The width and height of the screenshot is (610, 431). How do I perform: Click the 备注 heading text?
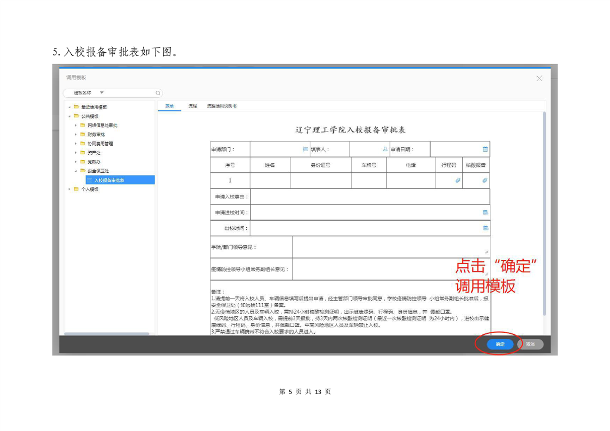click(x=218, y=292)
